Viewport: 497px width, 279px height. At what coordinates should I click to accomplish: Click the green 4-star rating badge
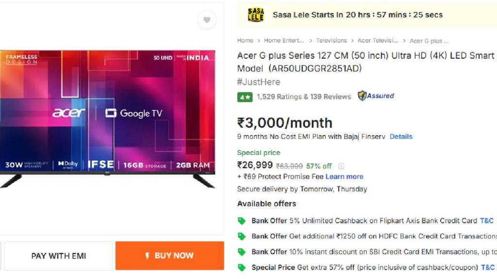pyautogui.click(x=245, y=97)
